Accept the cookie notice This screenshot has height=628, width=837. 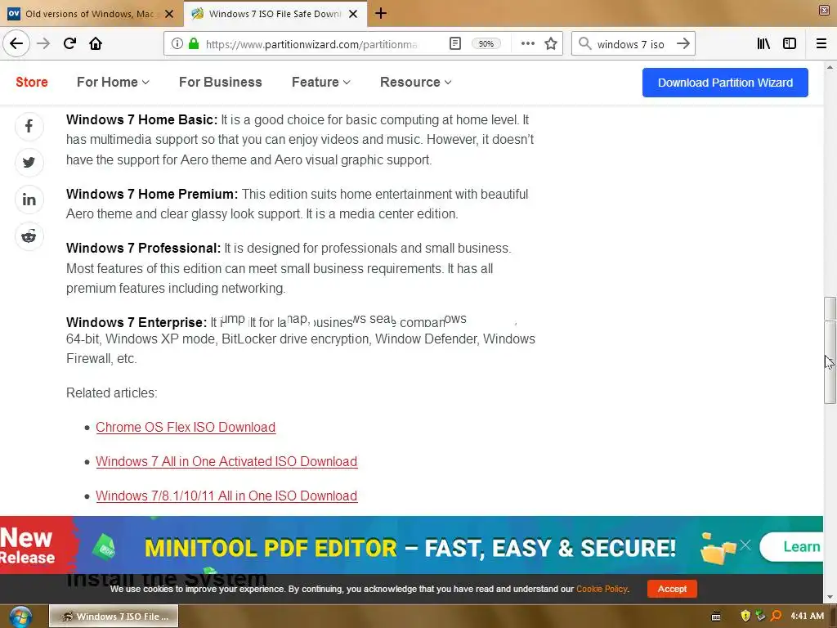click(672, 589)
